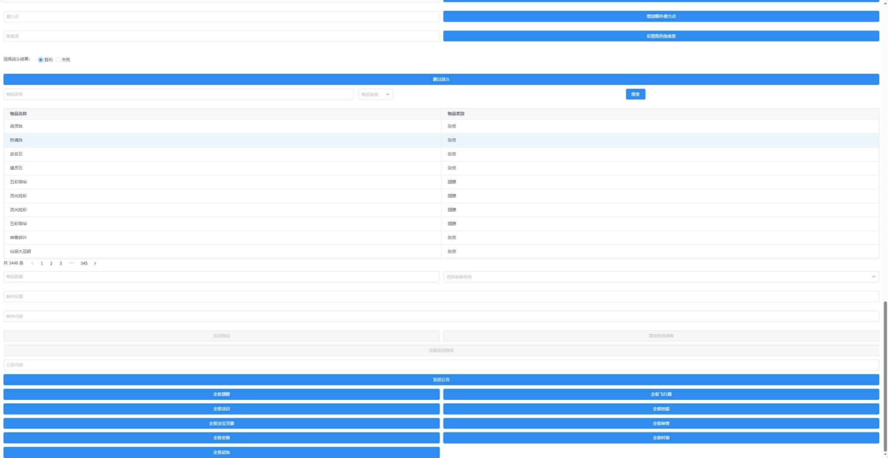Focus the 物品名称 search input field
The height and width of the screenshot is (458, 888).
pos(178,94)
